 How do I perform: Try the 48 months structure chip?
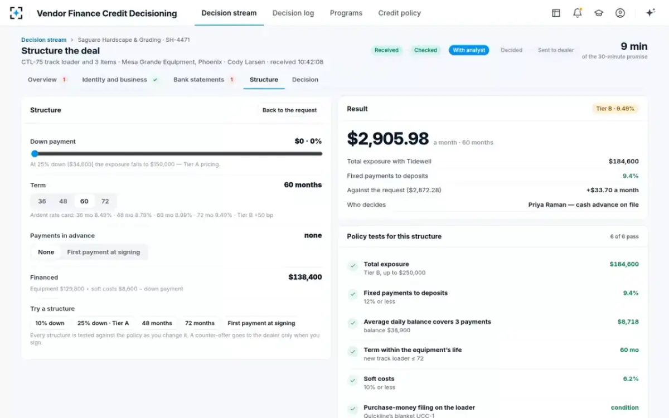coord(157,323)
